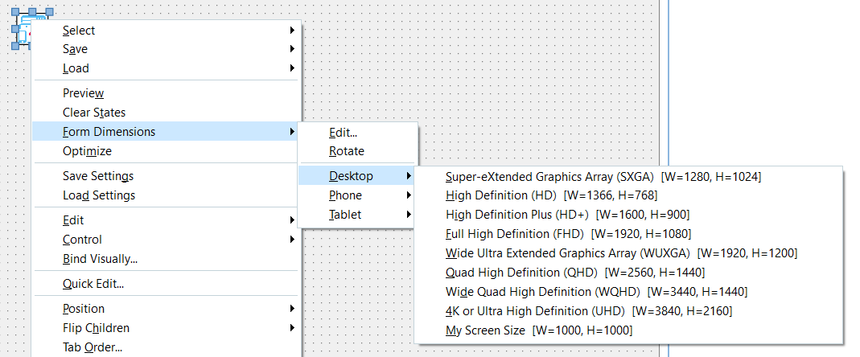Expand the Select submenu
The width and height of the screenshot is (860, 357).
coord(167,31)
